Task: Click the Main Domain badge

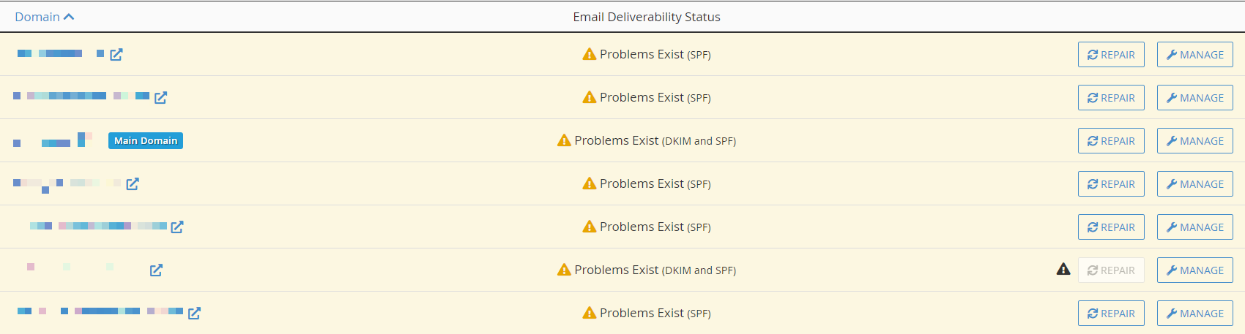Action: coord(146,140)
